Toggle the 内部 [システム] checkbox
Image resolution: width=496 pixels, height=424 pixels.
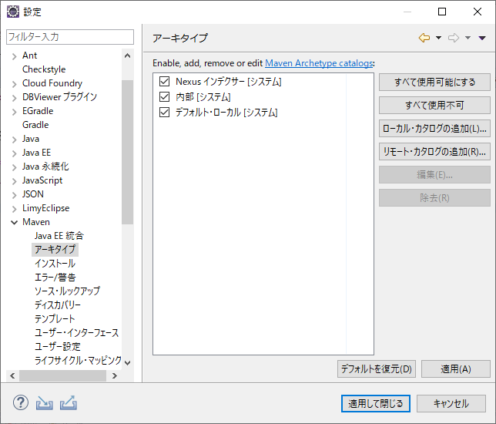pyautogui.click(x=165, y=96)
